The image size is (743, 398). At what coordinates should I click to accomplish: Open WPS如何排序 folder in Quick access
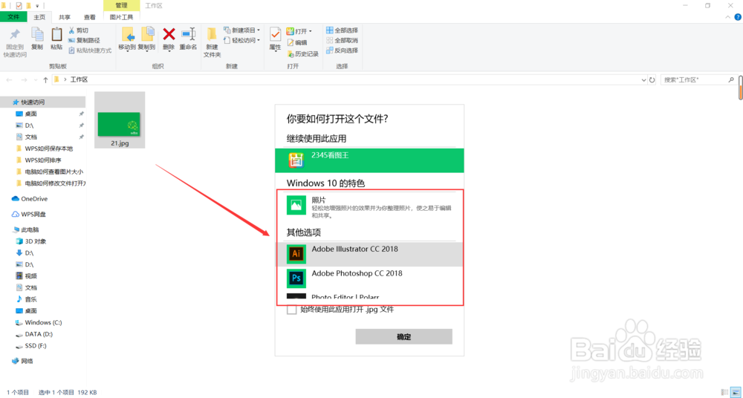(42, 160)
